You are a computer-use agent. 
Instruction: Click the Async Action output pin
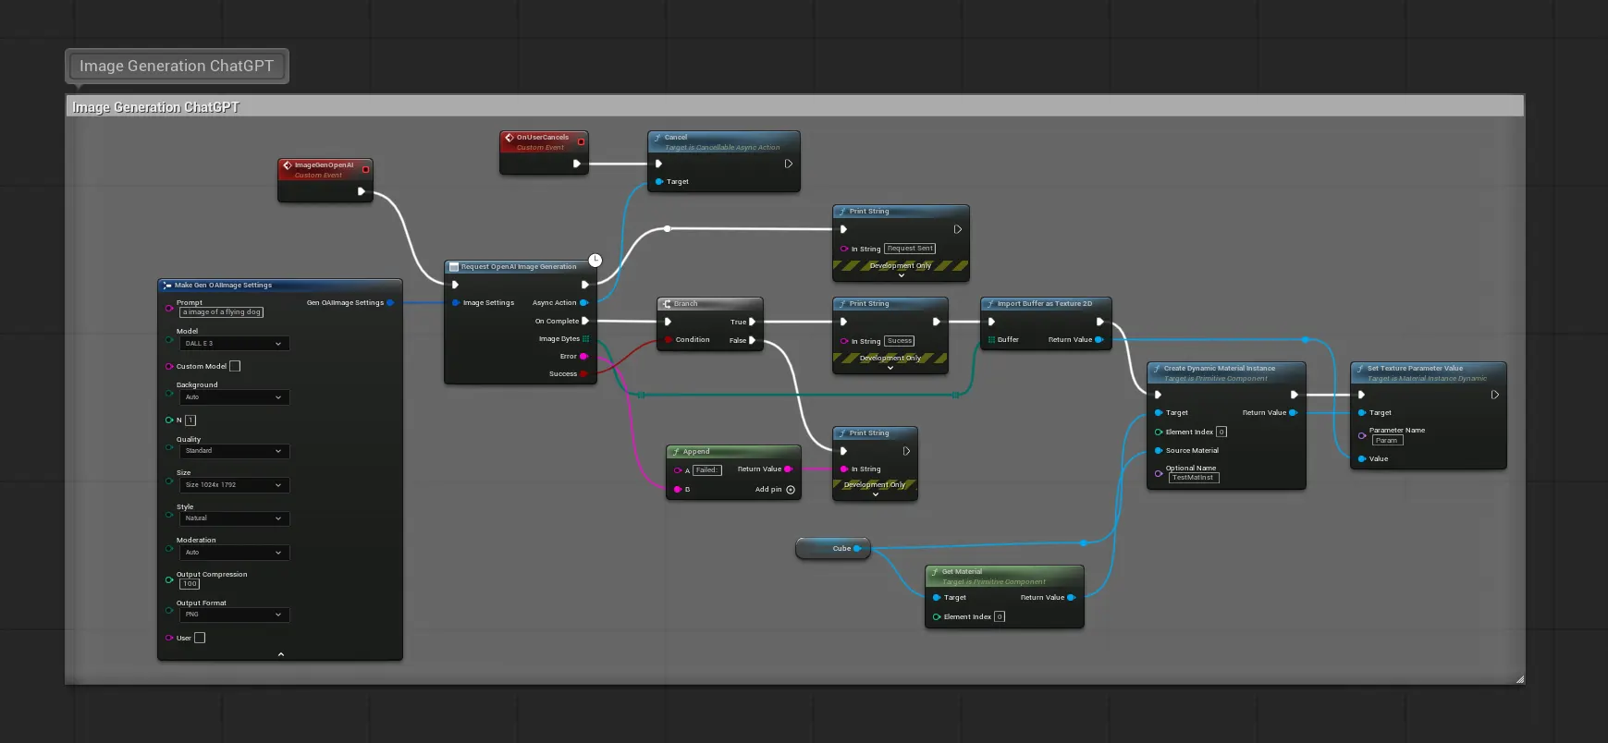tap(583, 302)
